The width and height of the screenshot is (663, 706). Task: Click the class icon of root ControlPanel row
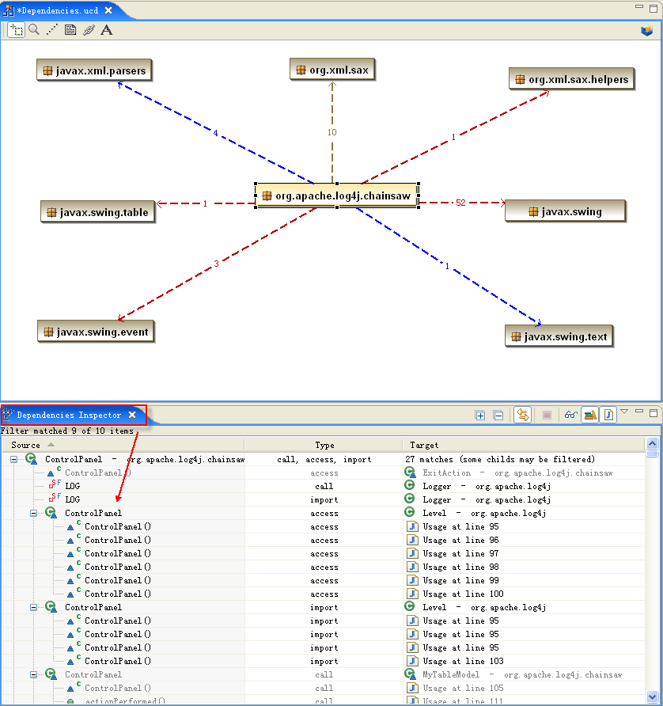tap(31, 459)
